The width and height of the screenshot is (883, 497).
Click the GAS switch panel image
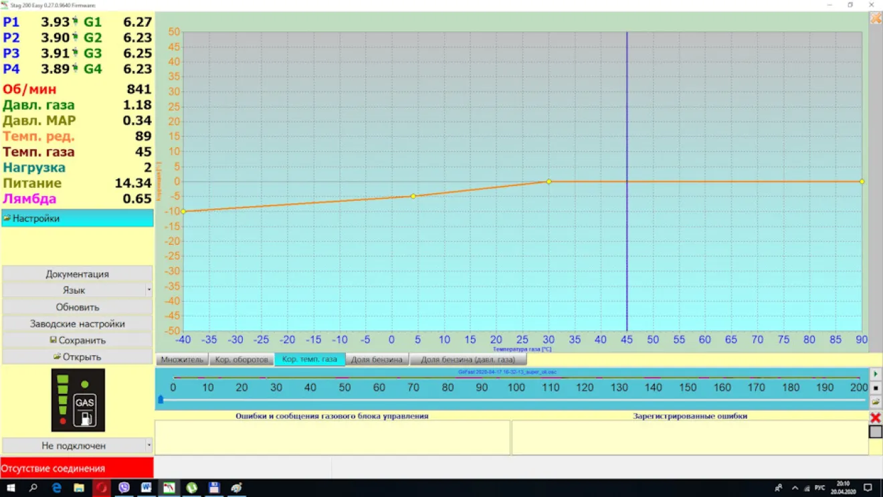pyautogui.click(x=78, y=400)
